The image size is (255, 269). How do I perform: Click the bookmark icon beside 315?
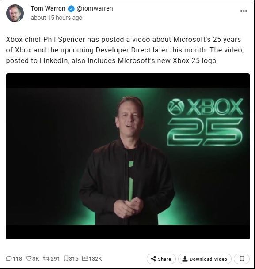[x=66, y=258]
